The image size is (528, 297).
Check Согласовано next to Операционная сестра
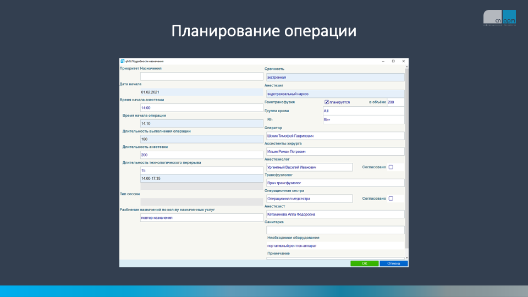click(x=391, y=199)
